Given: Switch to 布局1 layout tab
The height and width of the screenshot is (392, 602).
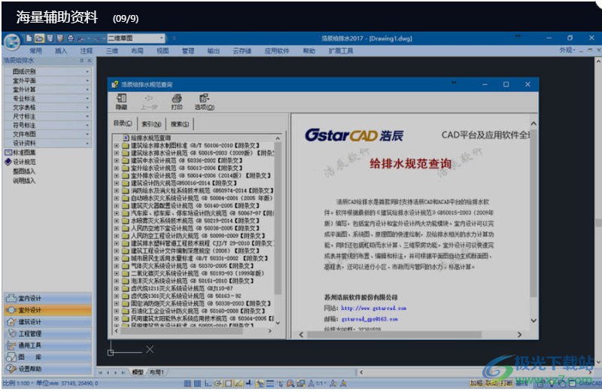Looking at the screenshot, I should (157, 372).
